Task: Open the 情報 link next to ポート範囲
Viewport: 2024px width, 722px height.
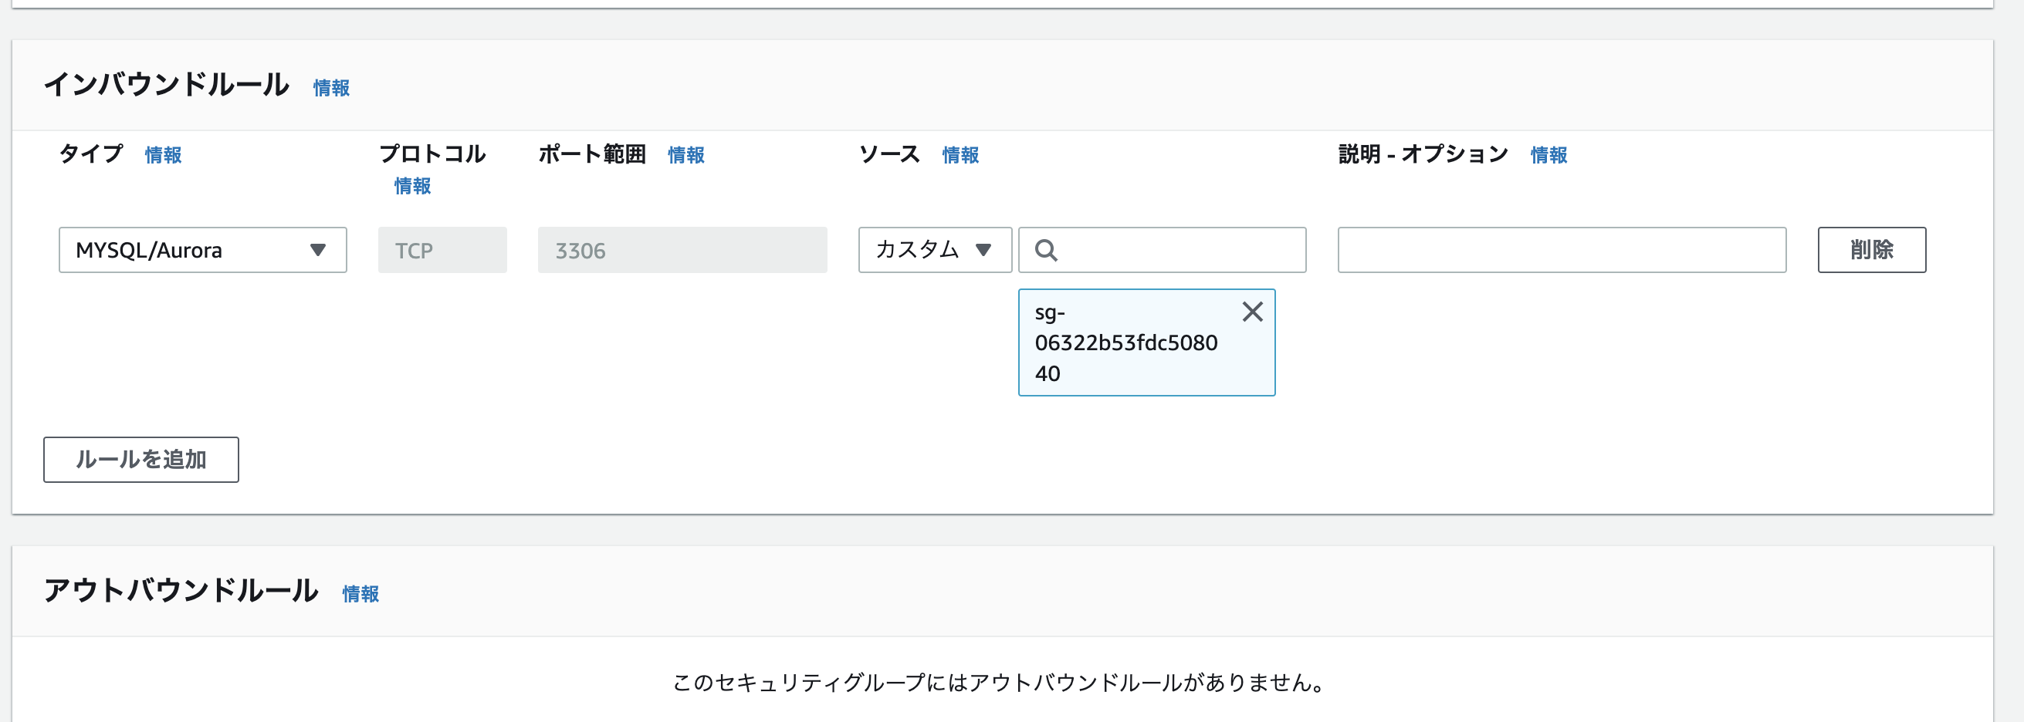Action: point(685,154)
